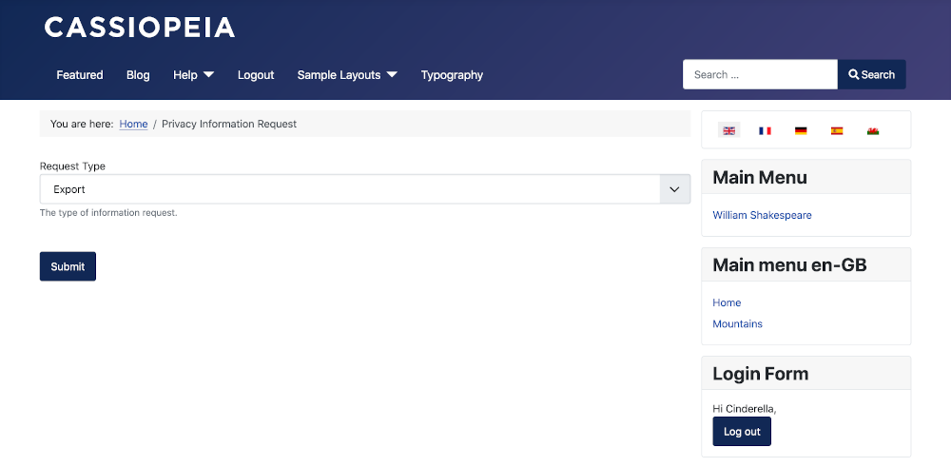Viewport: 951px width, 467px height.
Task: Go to the Featured menu item
Action: click(80, 75)
